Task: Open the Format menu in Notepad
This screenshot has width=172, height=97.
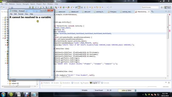Action: [21, 14]
